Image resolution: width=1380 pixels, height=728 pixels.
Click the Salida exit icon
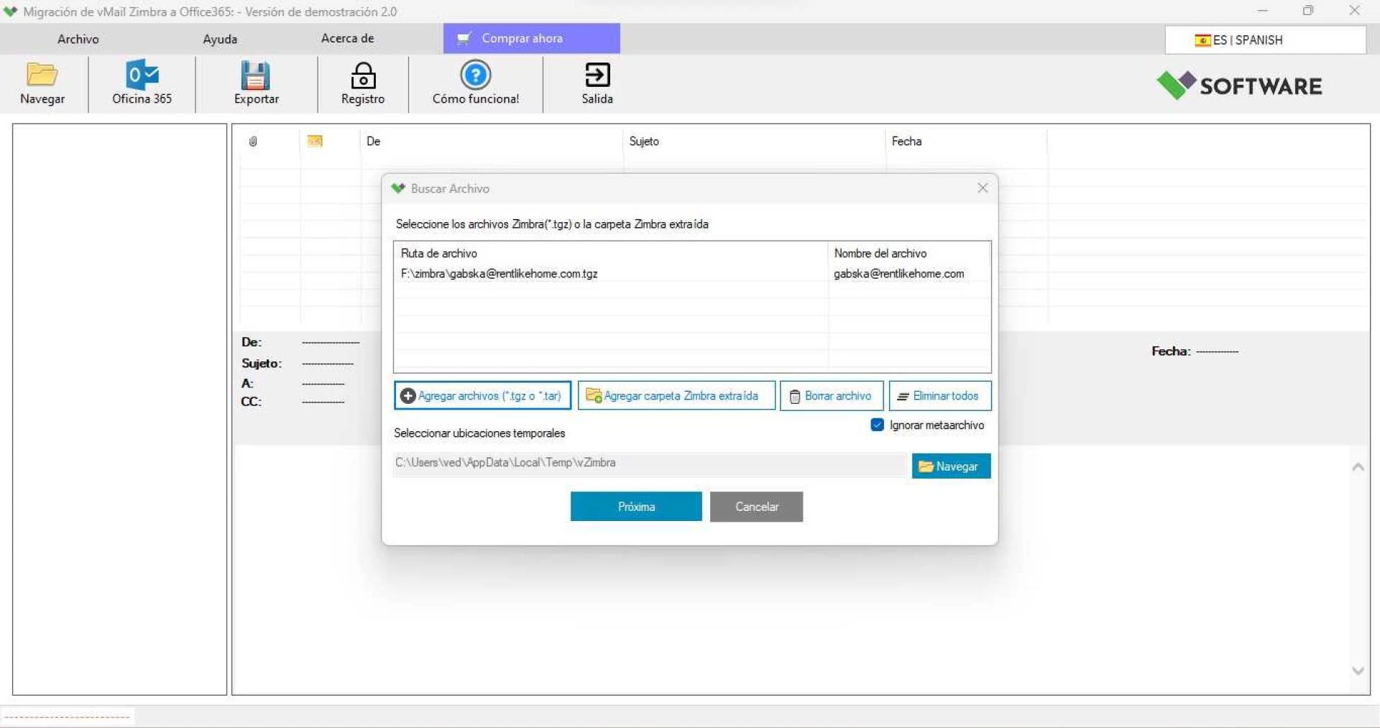click(597, 75)
